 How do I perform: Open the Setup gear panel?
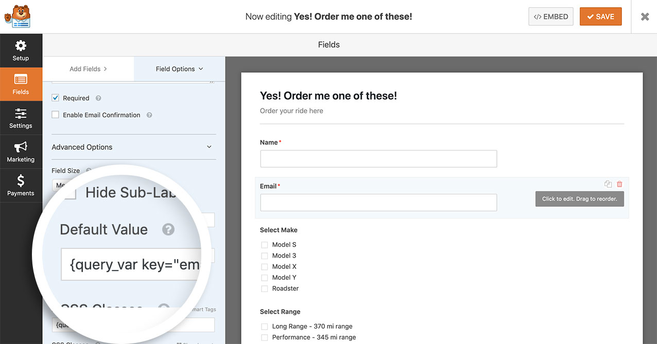21,50
